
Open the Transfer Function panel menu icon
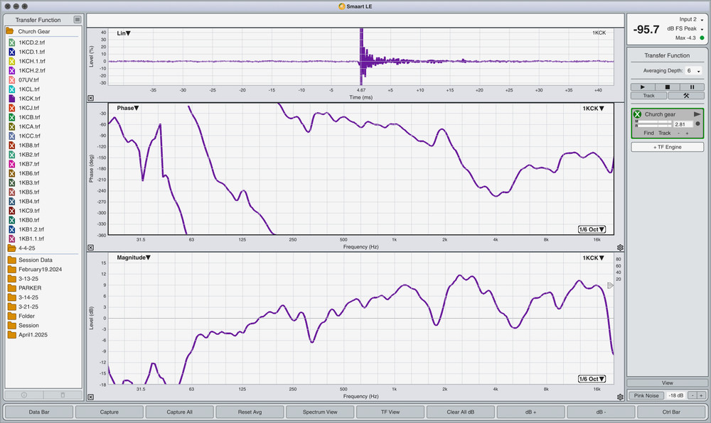coord(77,20)
